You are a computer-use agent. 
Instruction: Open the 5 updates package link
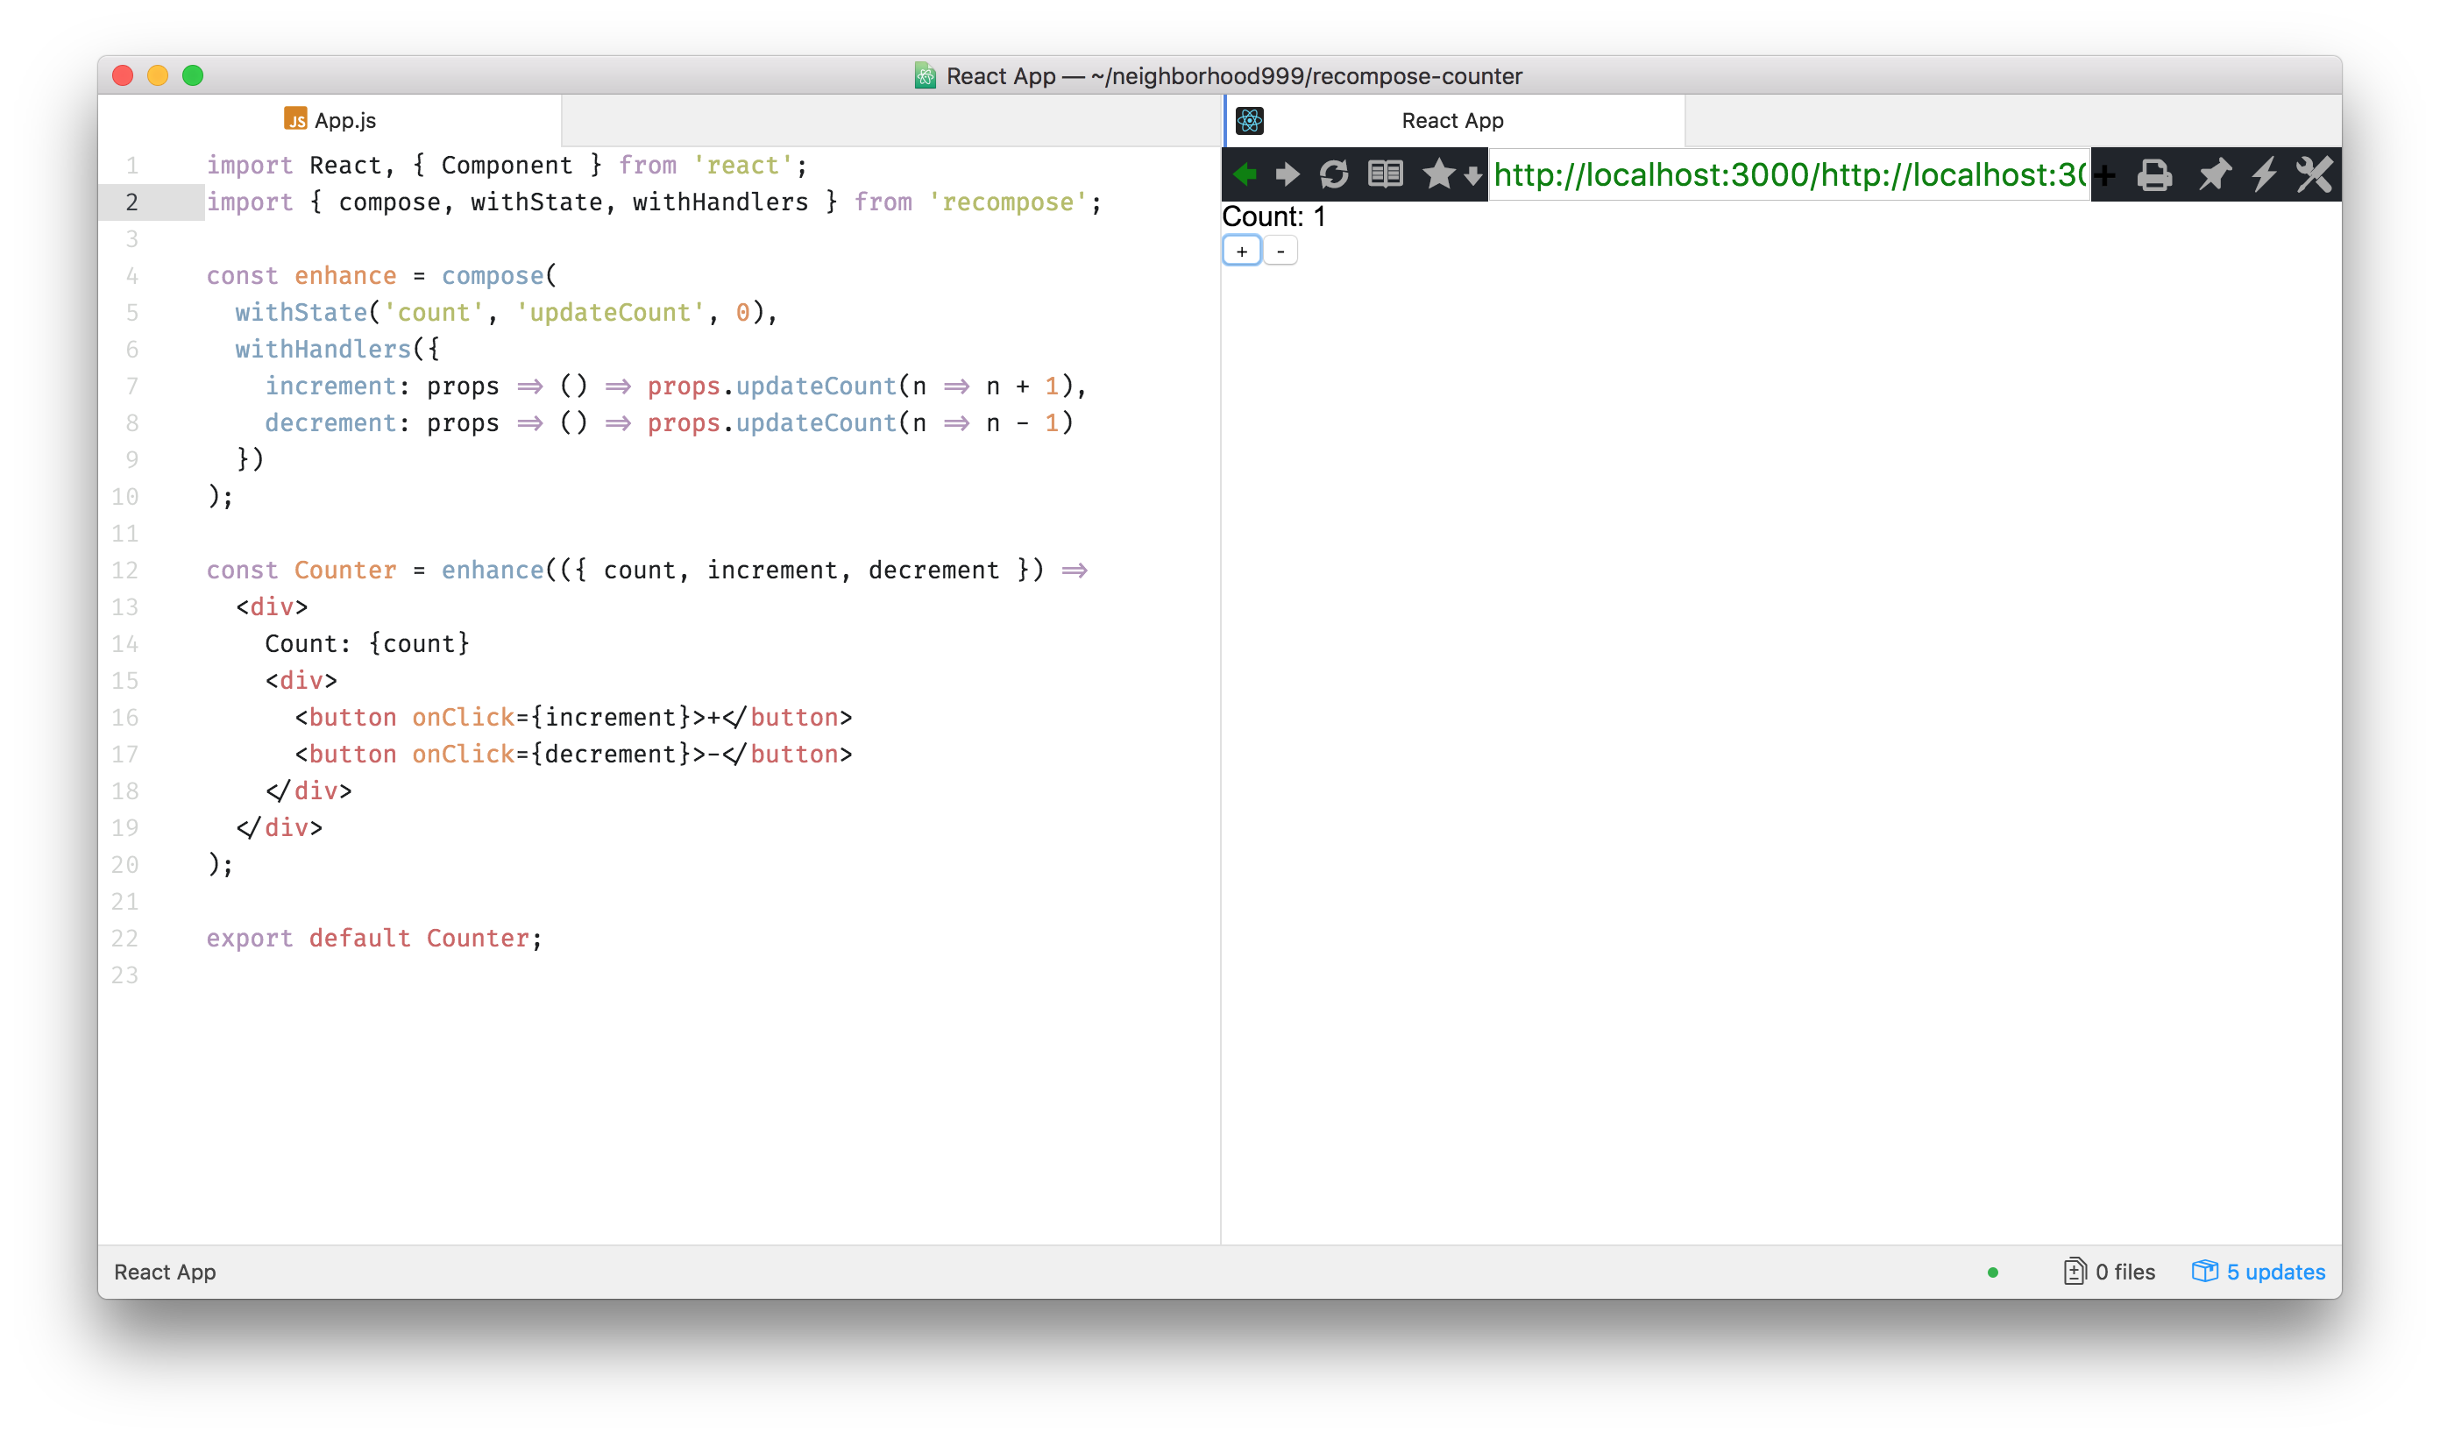(2259, 1272)
